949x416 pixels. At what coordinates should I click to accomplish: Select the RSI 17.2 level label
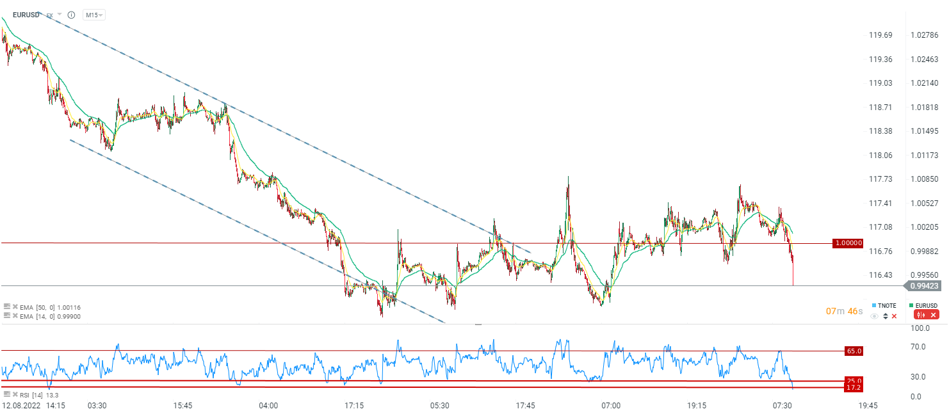click(x=854, y=388)
